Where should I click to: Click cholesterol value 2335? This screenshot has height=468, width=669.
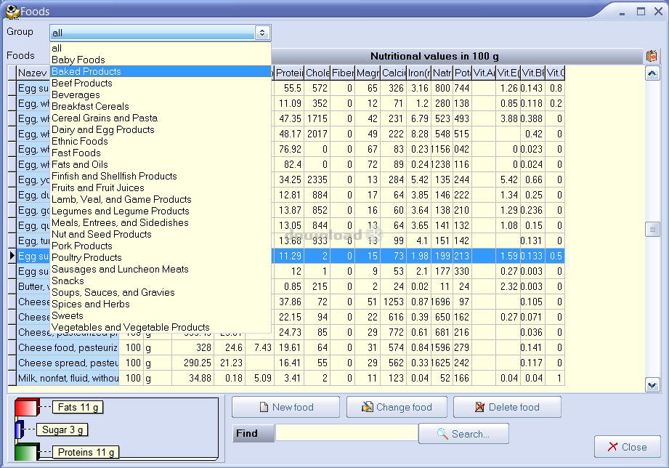tap(317, 179)
